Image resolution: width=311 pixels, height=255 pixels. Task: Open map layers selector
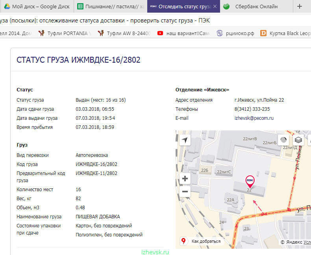tap(298, 140)
